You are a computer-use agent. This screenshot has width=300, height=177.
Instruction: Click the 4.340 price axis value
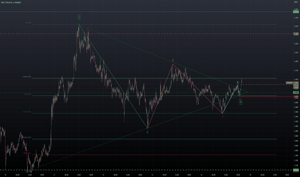[x=296, y=26]
